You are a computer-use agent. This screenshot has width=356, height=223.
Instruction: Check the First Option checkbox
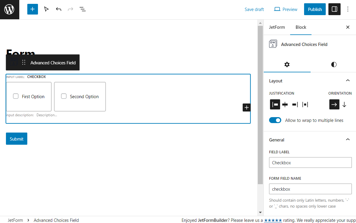16,96
